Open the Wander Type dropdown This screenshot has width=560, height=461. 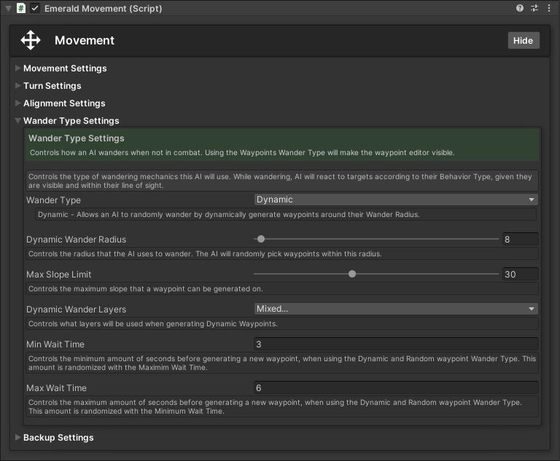click(396, 200)
